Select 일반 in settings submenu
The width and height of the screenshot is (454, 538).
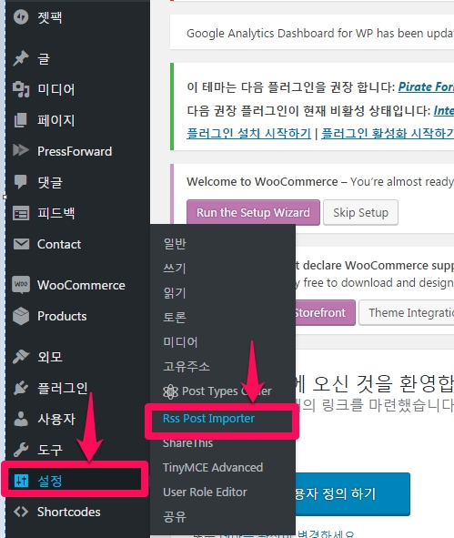pyautogui.click(x=175, y=243)
